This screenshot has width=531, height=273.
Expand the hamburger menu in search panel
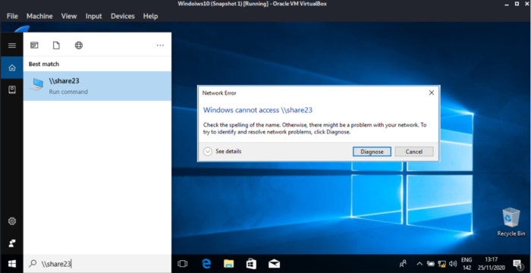click(x=12, y=45)
